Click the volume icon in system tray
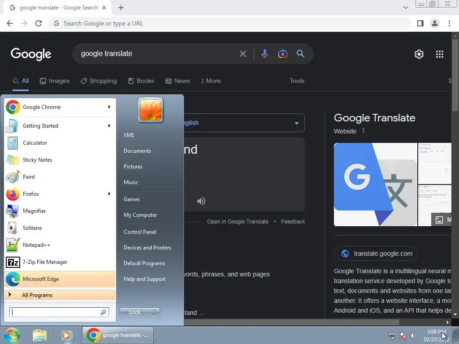 (x=413, y=335)
